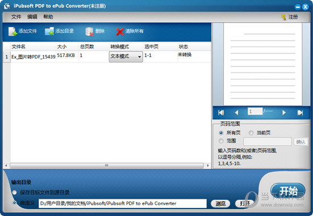The height and width of the screenshot is (216, 313).
Task: Click the Add Folder (添加目录) icon
Action: [x=50, y=31]
